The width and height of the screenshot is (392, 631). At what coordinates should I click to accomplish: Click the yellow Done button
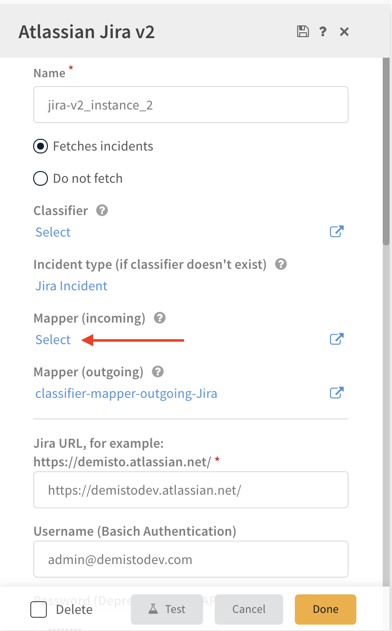pyautogui.click(x=325, y=609)
